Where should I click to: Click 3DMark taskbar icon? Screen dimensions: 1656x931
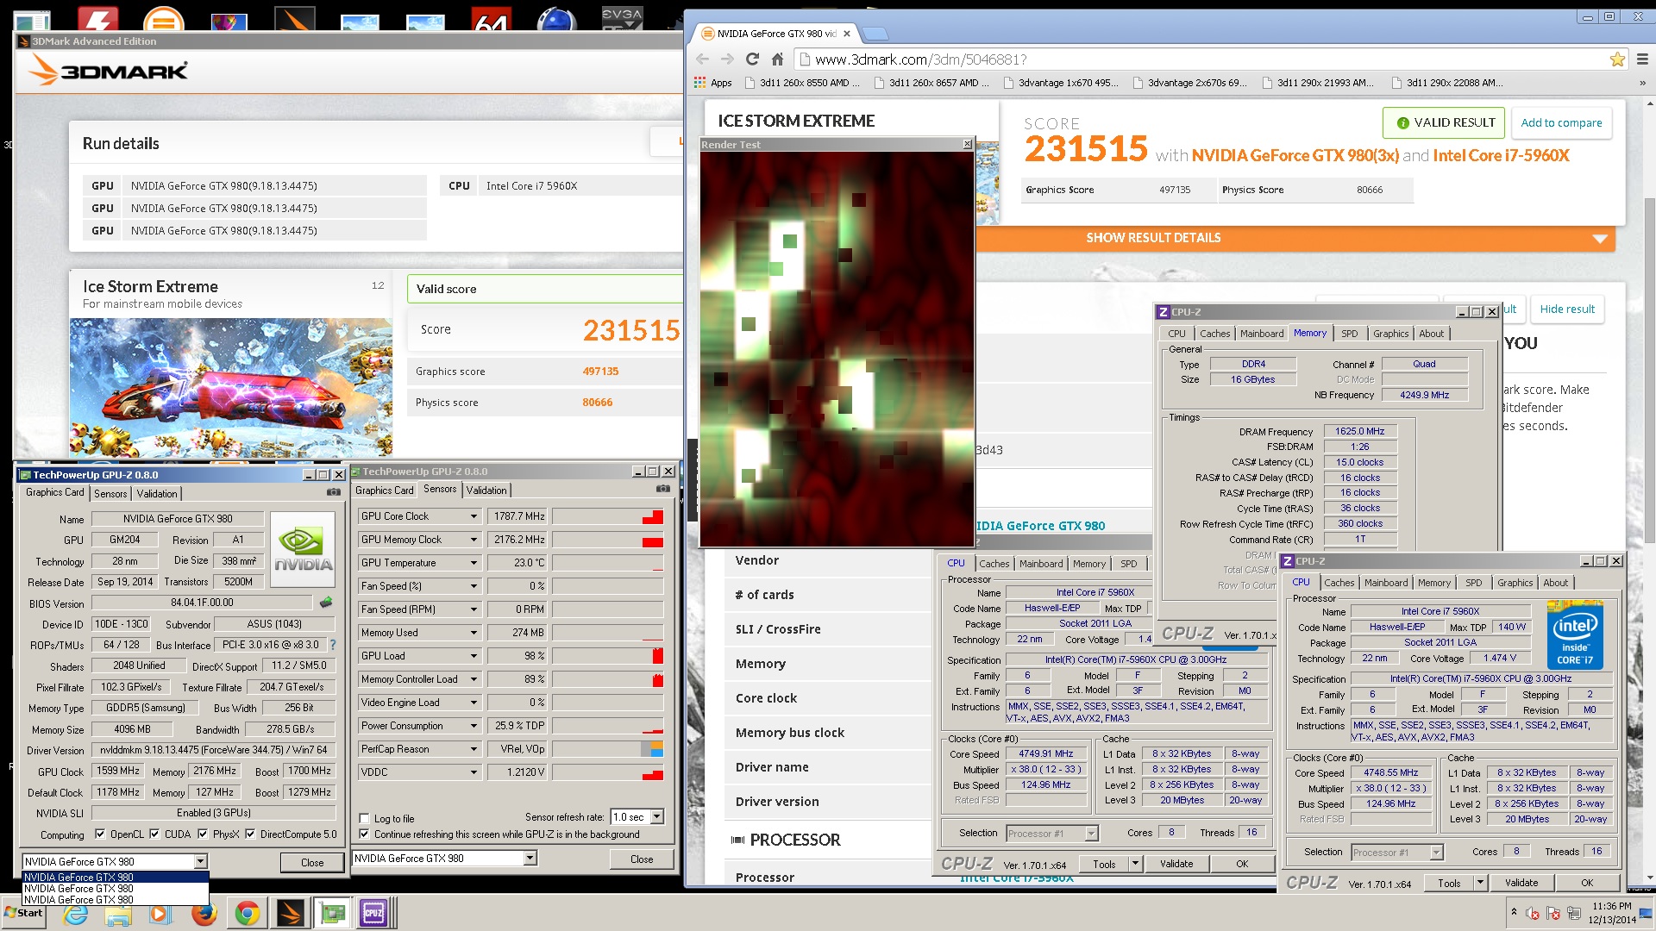[290, 914]
